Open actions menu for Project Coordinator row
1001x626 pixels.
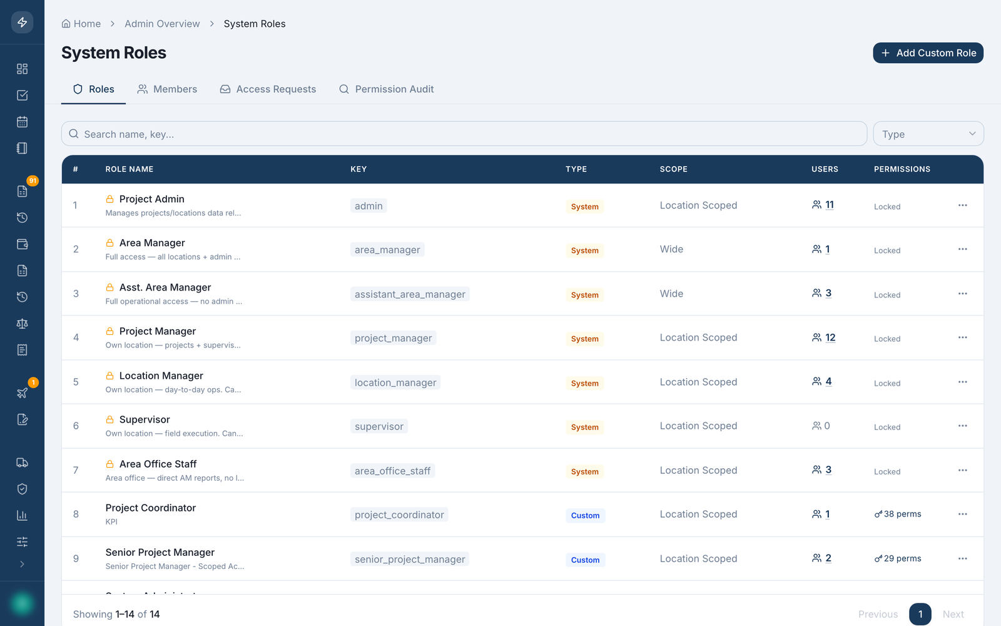pyautogui.click(x=962, y=514)
